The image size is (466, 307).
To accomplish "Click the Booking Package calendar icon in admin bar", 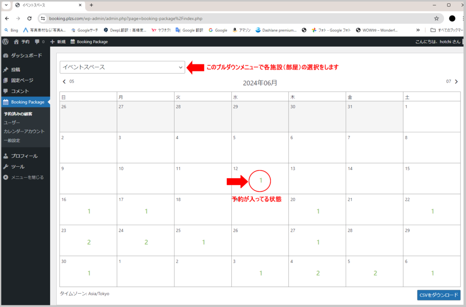I will [73, 42].
